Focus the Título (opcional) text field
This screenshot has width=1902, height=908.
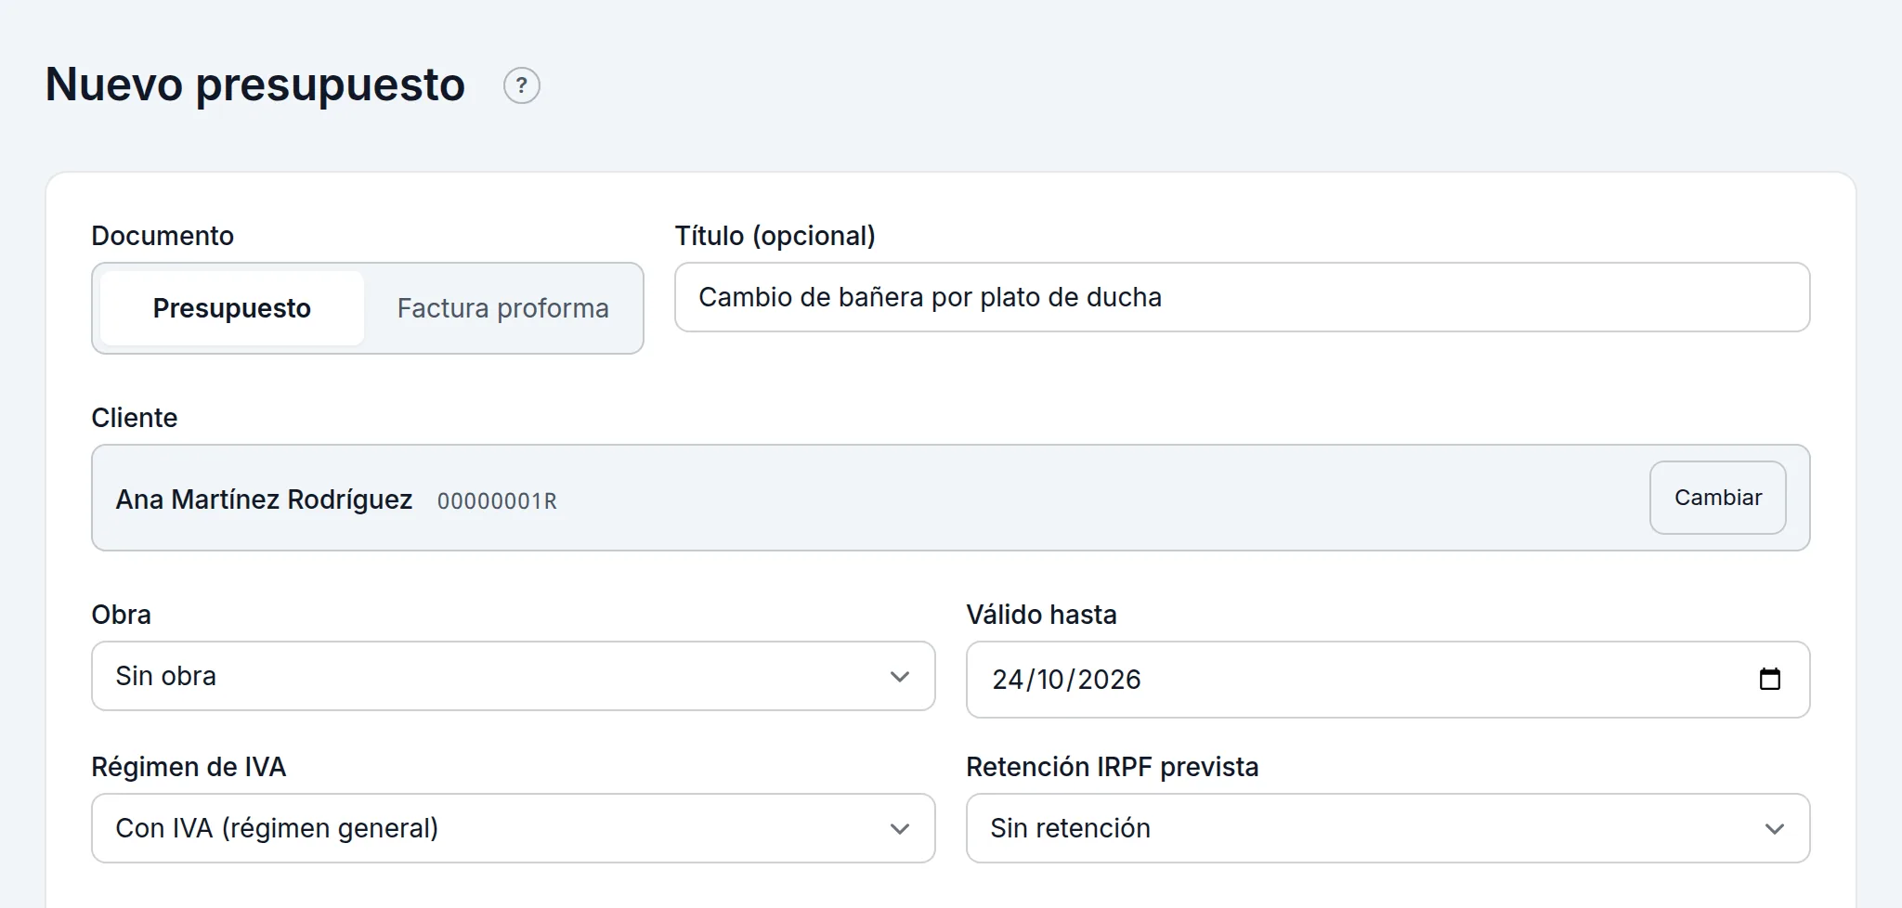point(1243,297)
